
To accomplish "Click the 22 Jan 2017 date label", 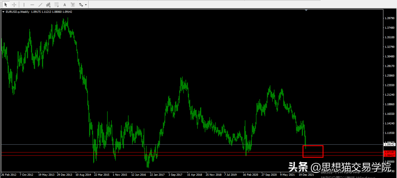I will (x=157, y=175).
